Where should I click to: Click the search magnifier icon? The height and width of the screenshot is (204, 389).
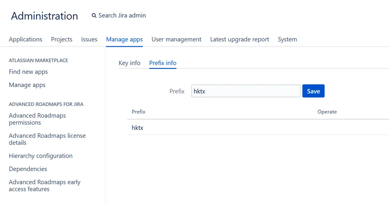point(94,16)
